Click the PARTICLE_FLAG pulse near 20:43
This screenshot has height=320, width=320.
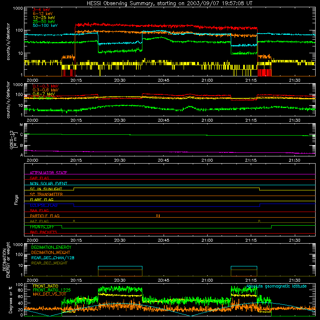pos(158,216)
